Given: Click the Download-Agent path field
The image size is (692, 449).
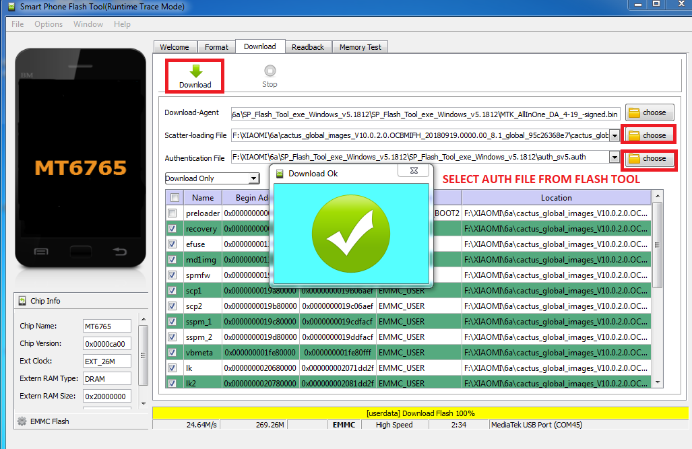Looking at the screenshot, I should 425,114.
